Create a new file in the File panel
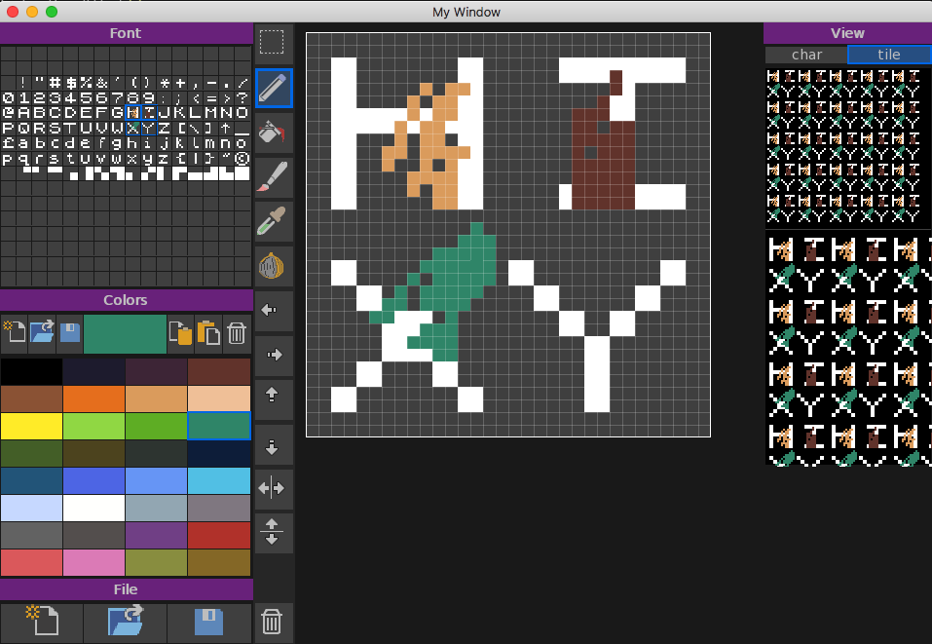Image resolution: width=932 pixels, height=644 pixels. (42, 623)
